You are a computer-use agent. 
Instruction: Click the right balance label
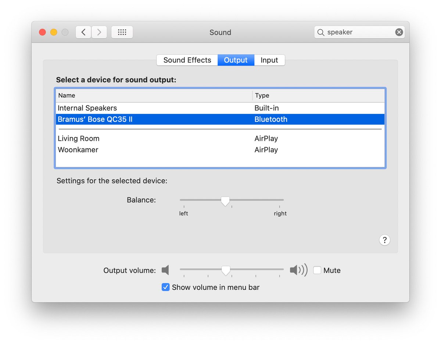tap(280, 213)
